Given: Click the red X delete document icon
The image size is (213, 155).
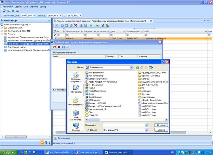Looking at the screenshot, I should coord(76,25).
